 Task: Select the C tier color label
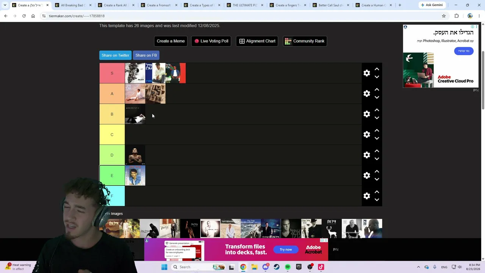[x=112, y=135]
